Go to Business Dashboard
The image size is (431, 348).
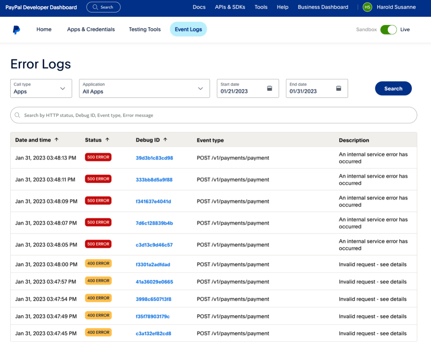tap(323, 7)
